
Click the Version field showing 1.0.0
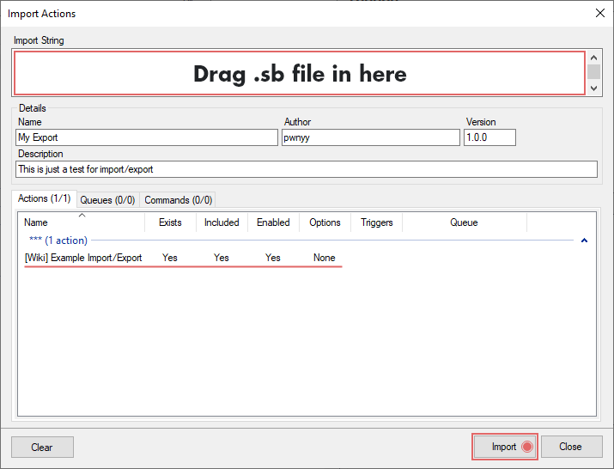point(489,137)
